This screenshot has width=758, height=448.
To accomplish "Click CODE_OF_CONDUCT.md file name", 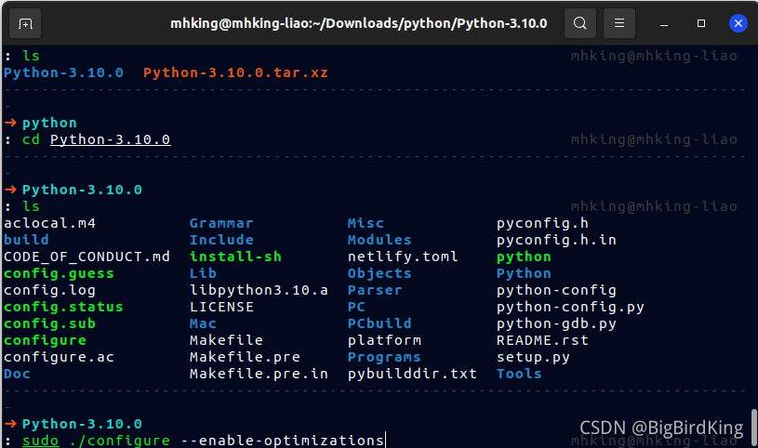I will 87,257.
